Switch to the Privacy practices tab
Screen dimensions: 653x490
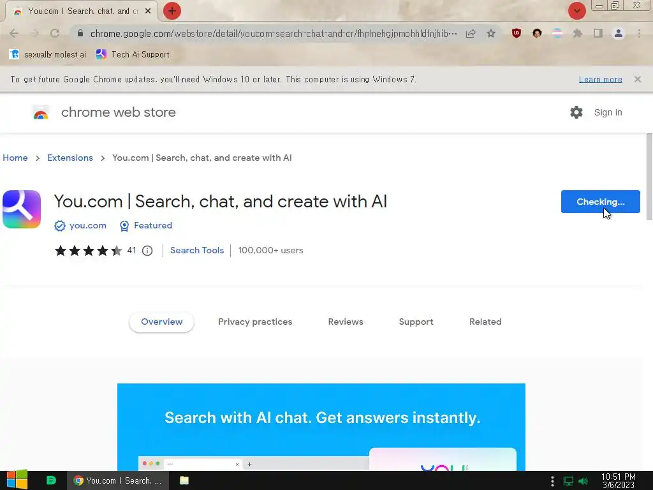[x=255, y=322]
